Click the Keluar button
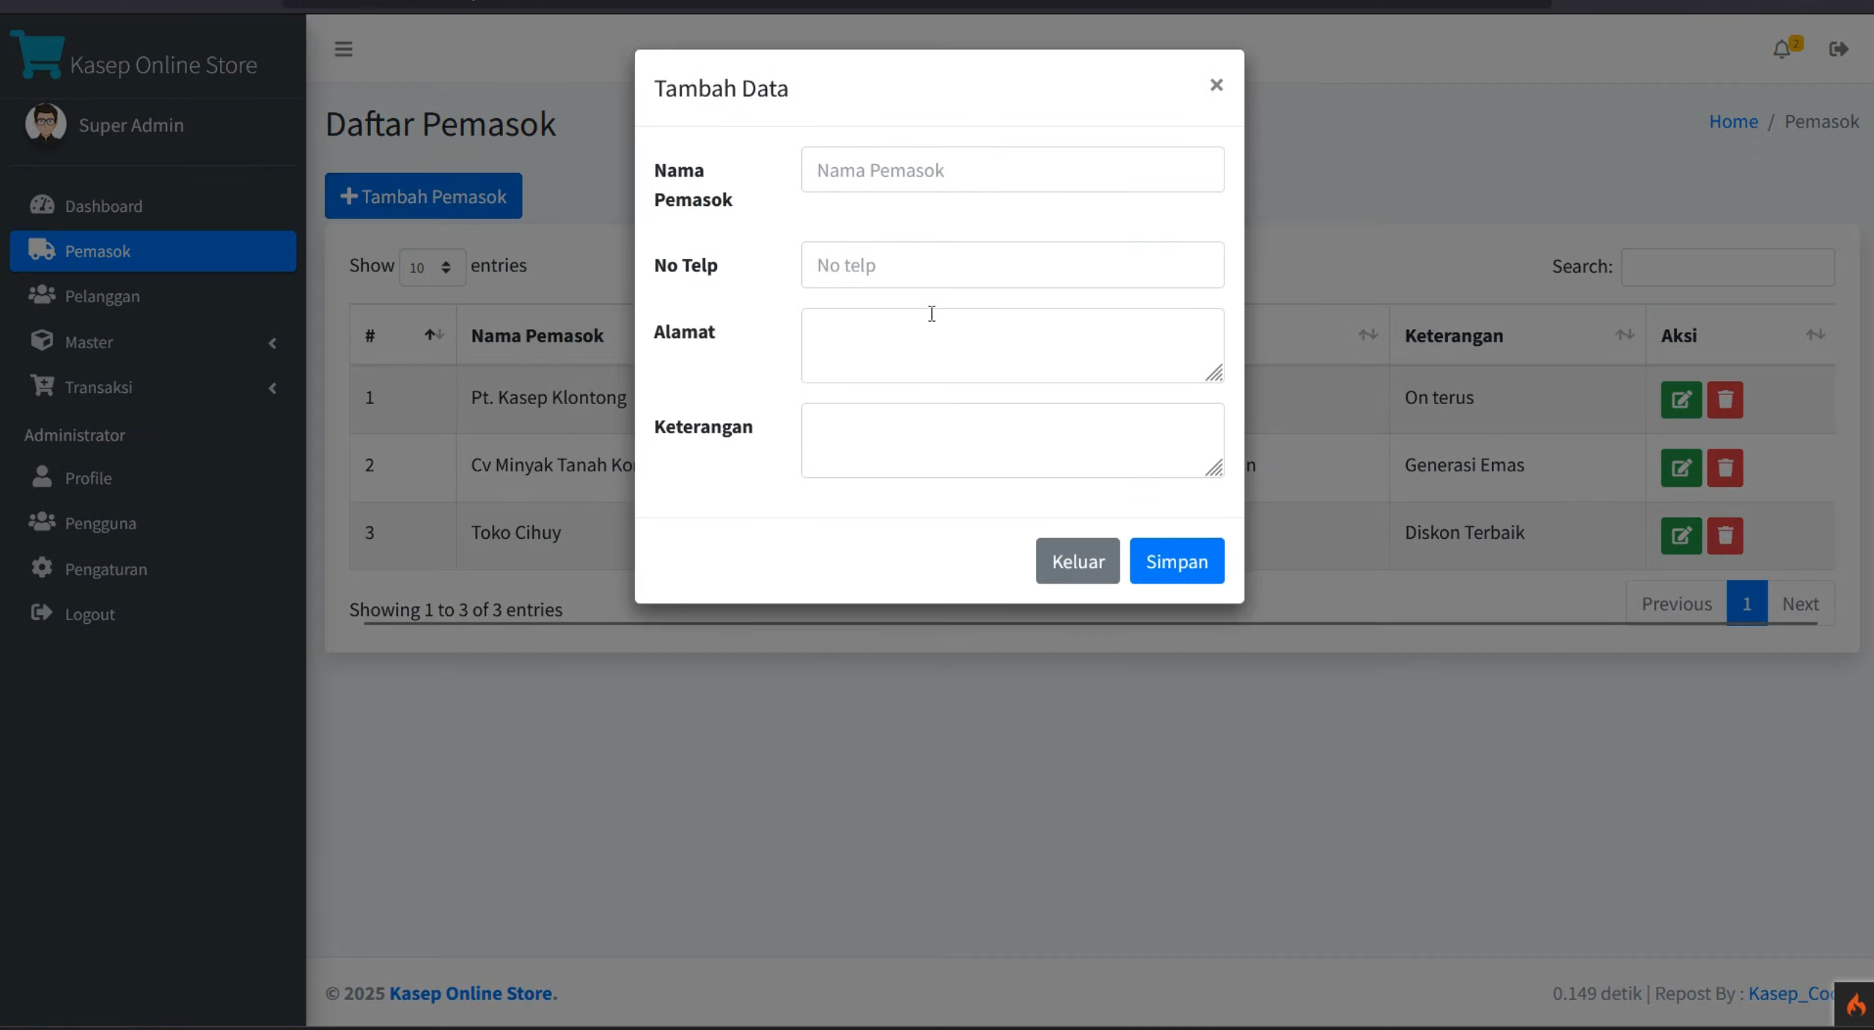Image resolution: width=1874 pixels, height=1030 pixels. (x=1077, y=561)
